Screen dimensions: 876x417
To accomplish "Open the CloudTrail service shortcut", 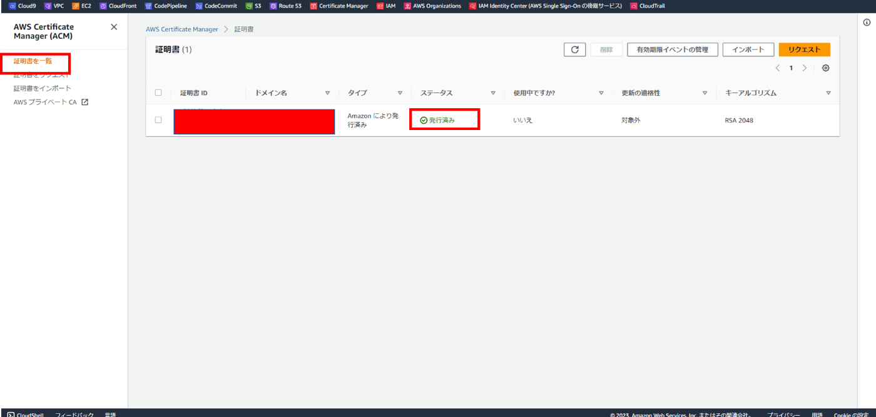I will point(648,6).
